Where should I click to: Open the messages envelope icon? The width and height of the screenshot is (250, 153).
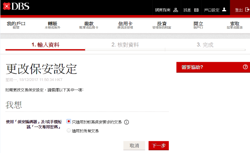[196, 10]
